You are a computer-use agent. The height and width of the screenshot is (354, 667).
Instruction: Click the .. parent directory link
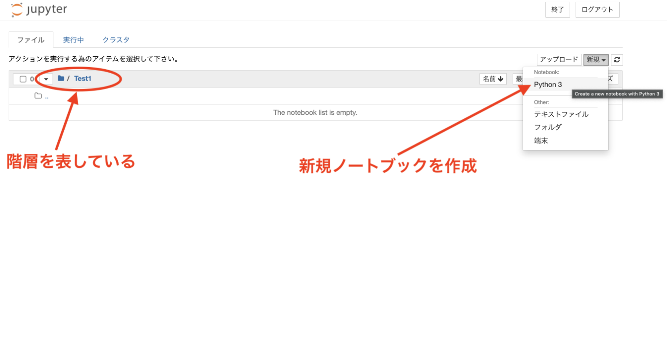(47, 96)
